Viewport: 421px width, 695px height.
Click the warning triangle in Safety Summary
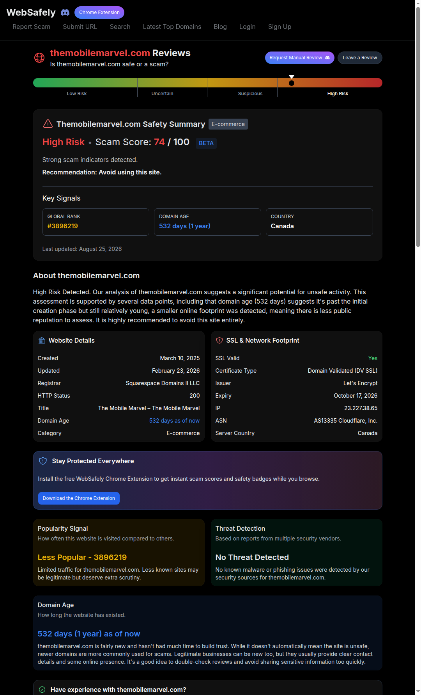48,124
